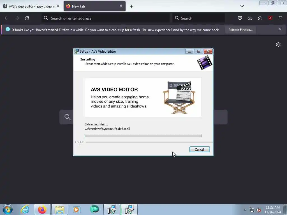This screenshot has width=287, height=215.
Task: Go forward with the forward arrow
Action: (x=17, y=18)
